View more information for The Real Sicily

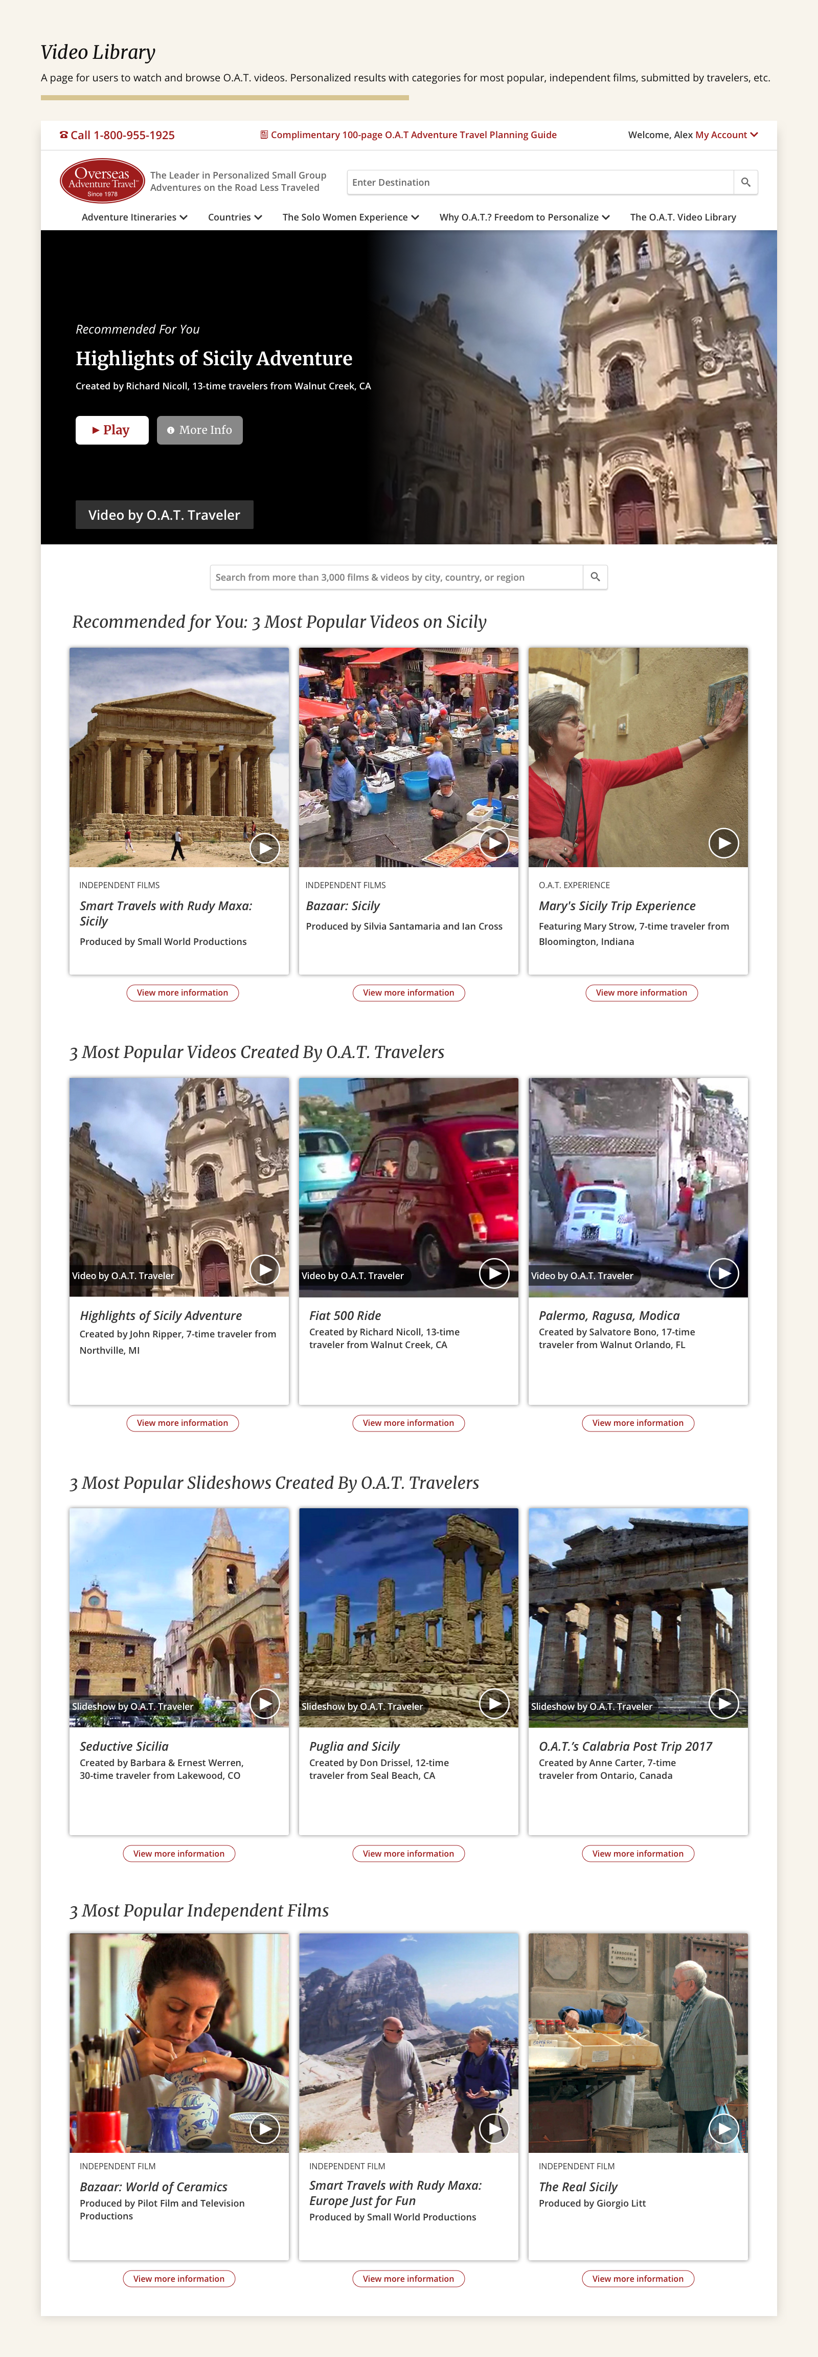coord(638,2278)
